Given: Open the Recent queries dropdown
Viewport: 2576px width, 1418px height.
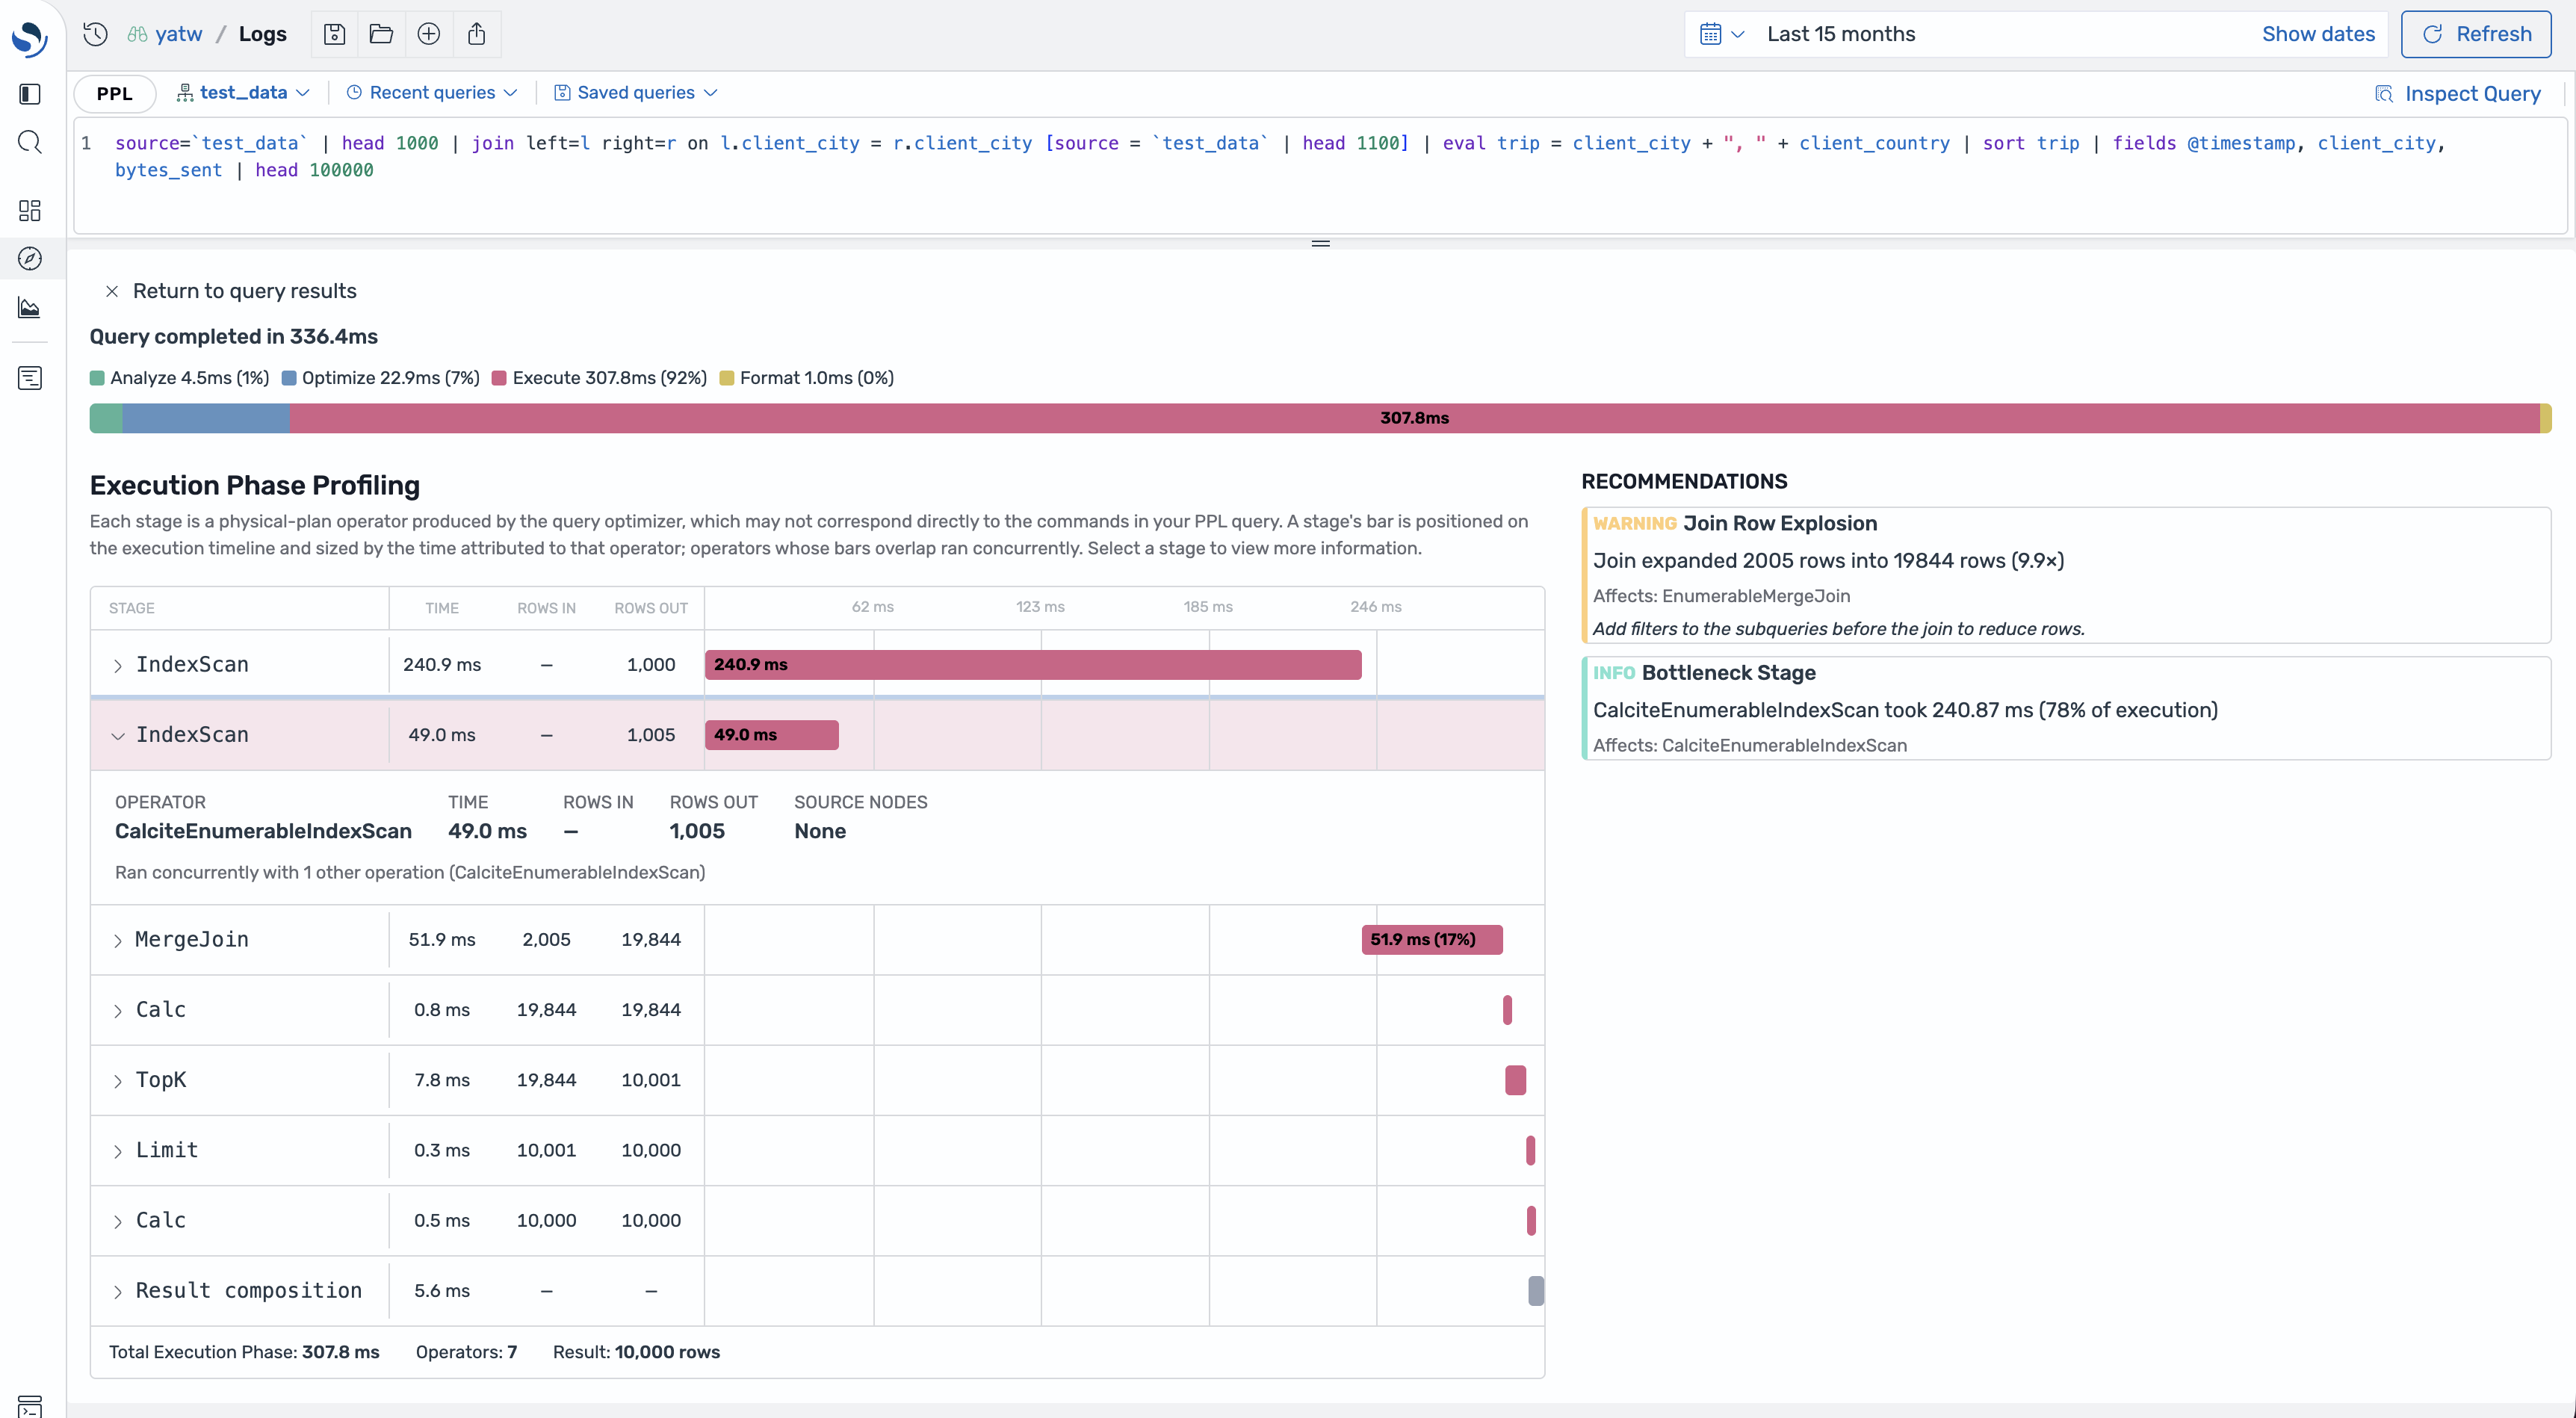Looking at the screenshot, I should [432, 93].
